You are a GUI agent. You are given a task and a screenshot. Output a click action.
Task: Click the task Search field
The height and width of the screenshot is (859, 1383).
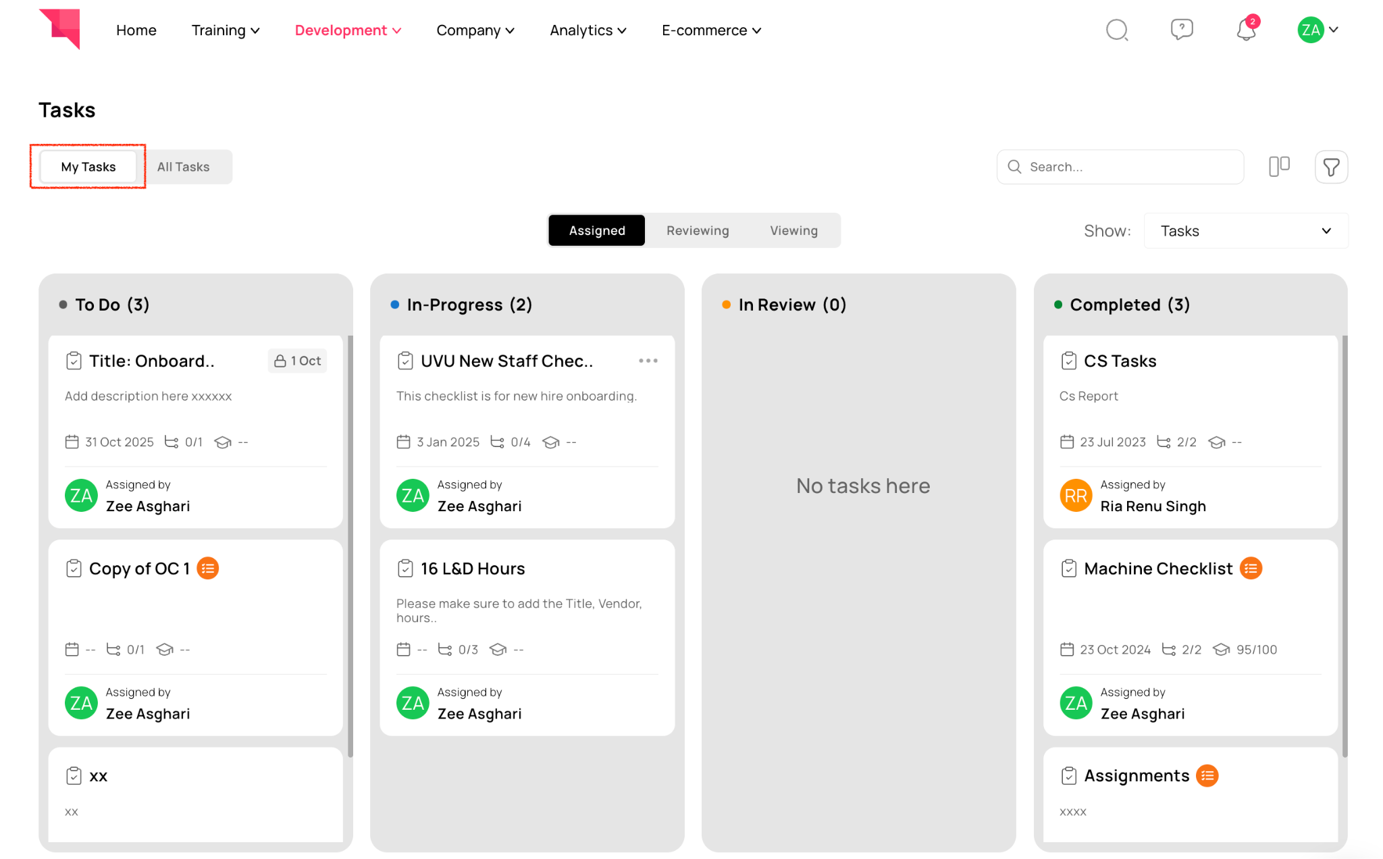[1121, 167]
